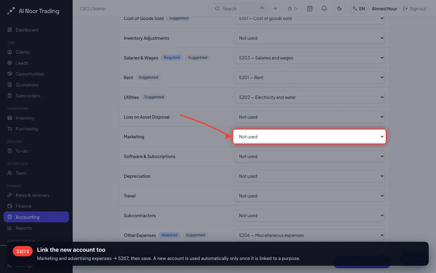Open notifications bell
This screenshot has width=436, height=273.
tap(324, 8)
